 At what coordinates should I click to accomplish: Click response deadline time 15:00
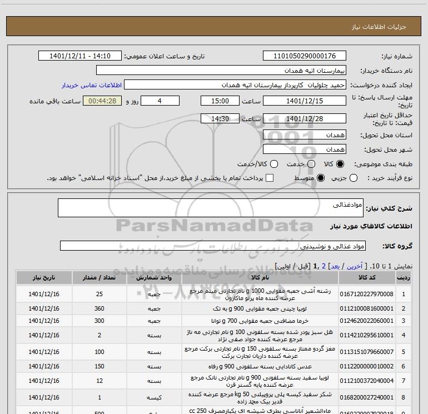click(220, 101)
